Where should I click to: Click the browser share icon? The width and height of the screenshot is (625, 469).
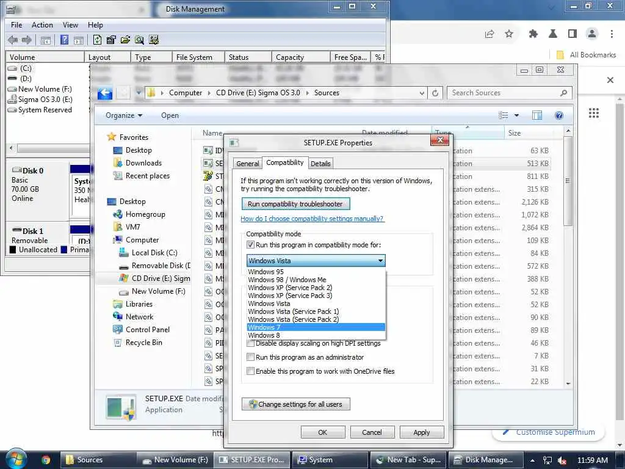coord(490,34)
